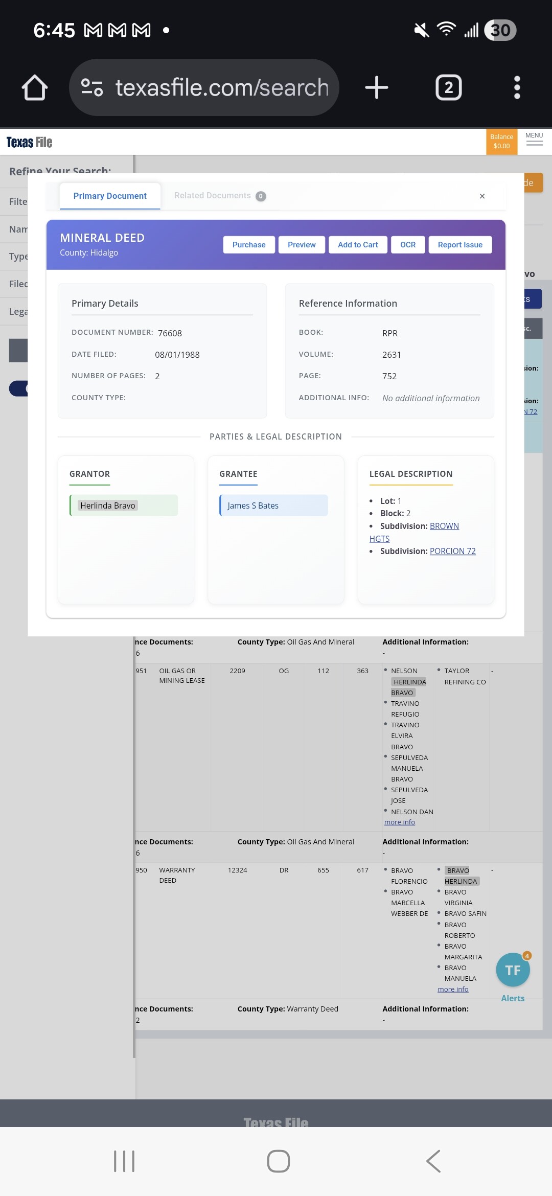Image resolution: width=552 pixels, height=1196 pixels.
Task: Tap the browser home icon
Action: coord(35,87)
